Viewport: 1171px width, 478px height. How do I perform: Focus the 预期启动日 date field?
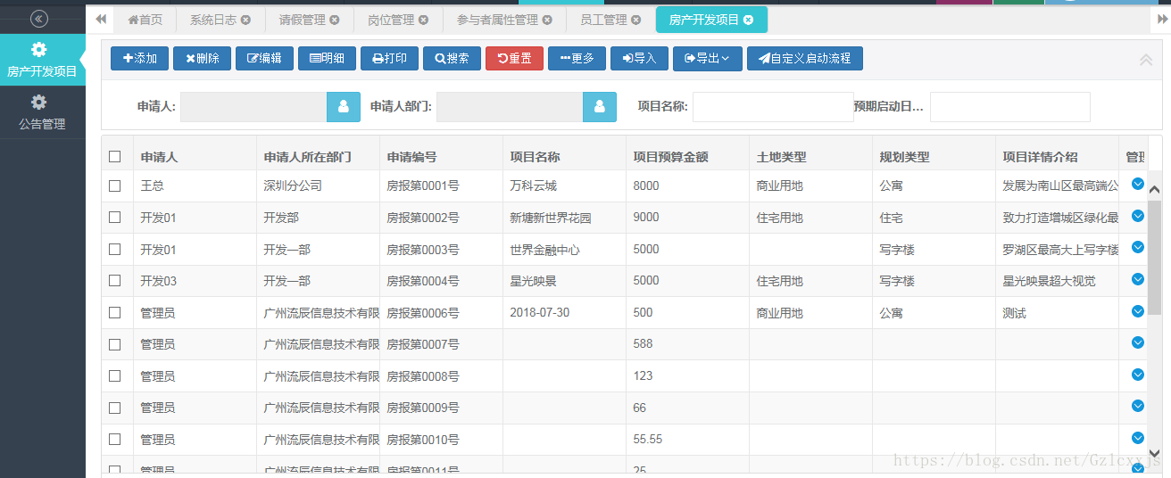[1009, 107]
